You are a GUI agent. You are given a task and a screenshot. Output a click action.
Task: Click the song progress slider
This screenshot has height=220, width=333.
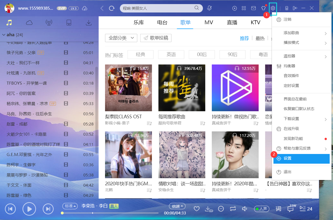(110, 213)
